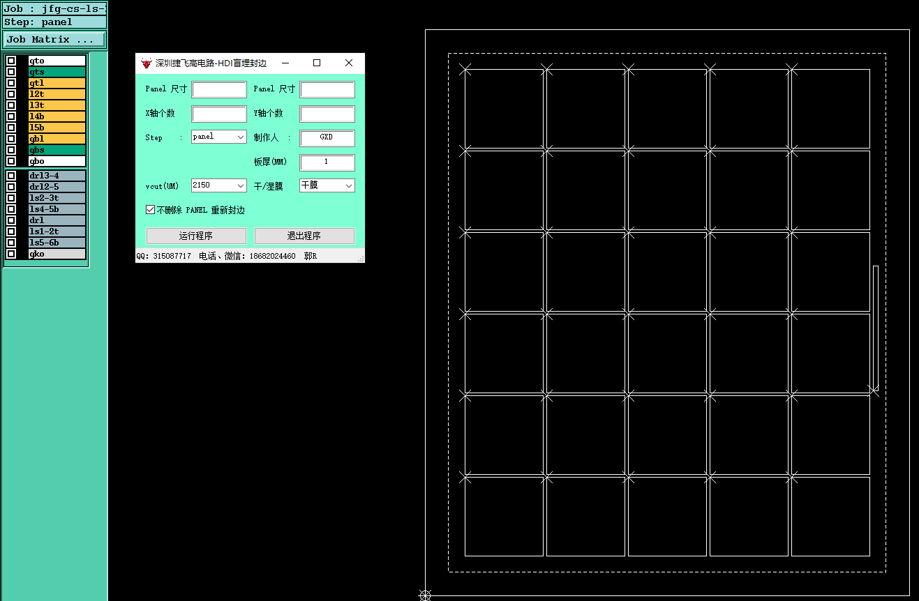The height and width of the screenshot is (601, 919).
Task: Click the origin datum marker below panel outline
Action: (x=425, y=595)
